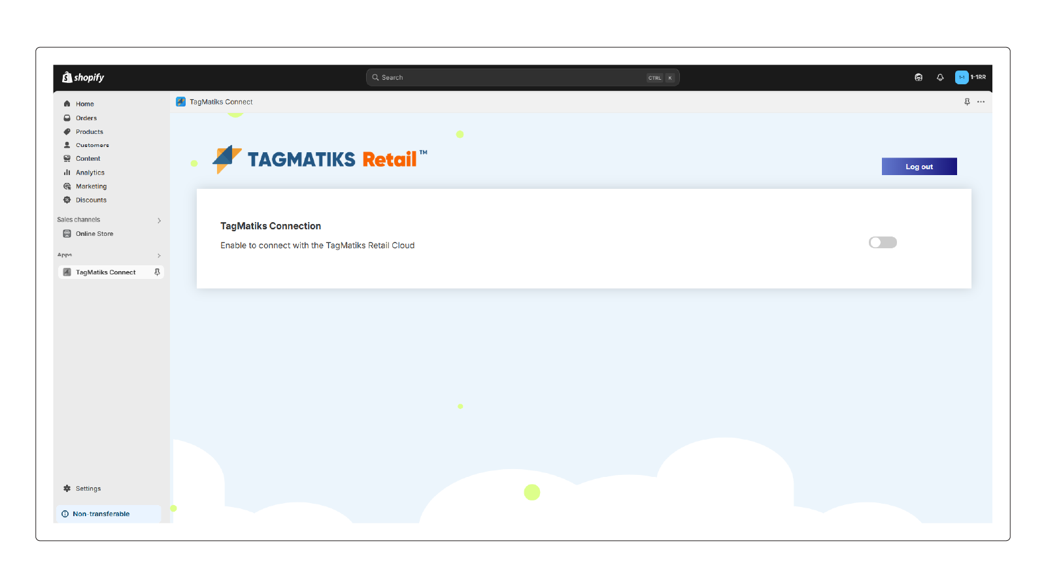Open the Sidekick assistant icon in top bar
This screenshot has height=588, width=1046.
coord(919,77)
